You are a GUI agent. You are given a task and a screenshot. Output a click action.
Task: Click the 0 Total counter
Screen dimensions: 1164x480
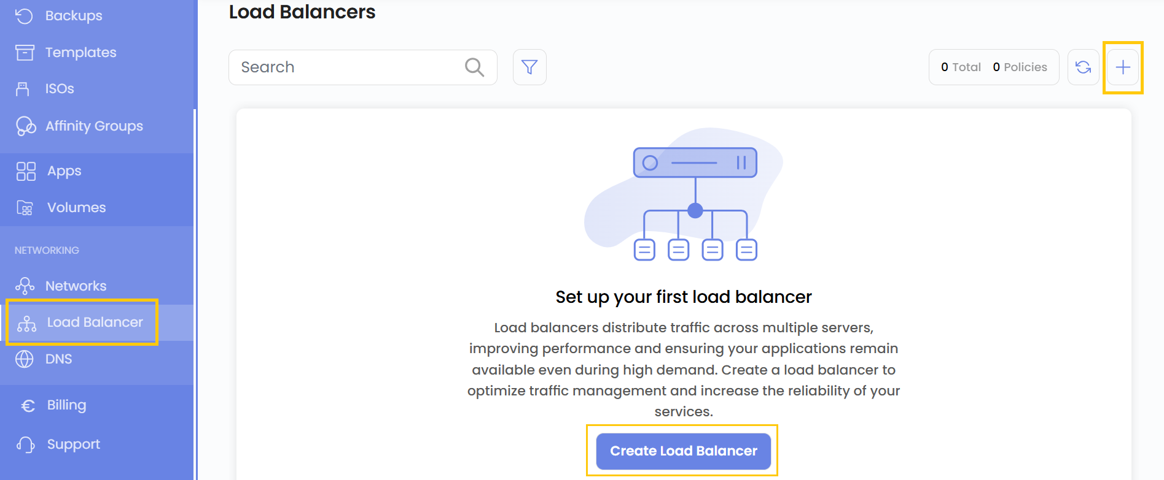[x=961, y=67]
